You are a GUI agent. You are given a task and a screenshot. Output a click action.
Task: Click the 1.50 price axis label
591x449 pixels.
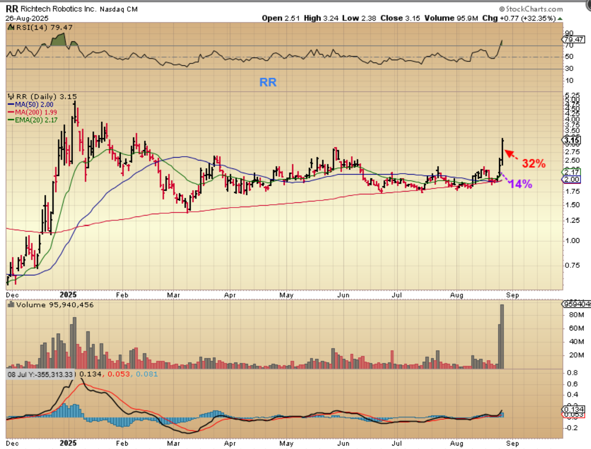[x=572, y=205]
